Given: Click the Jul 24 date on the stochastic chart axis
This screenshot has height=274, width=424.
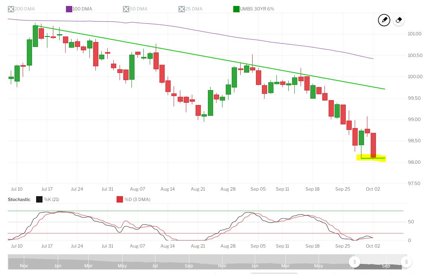Looking at the screenshot, I should [x=77, y=246].
